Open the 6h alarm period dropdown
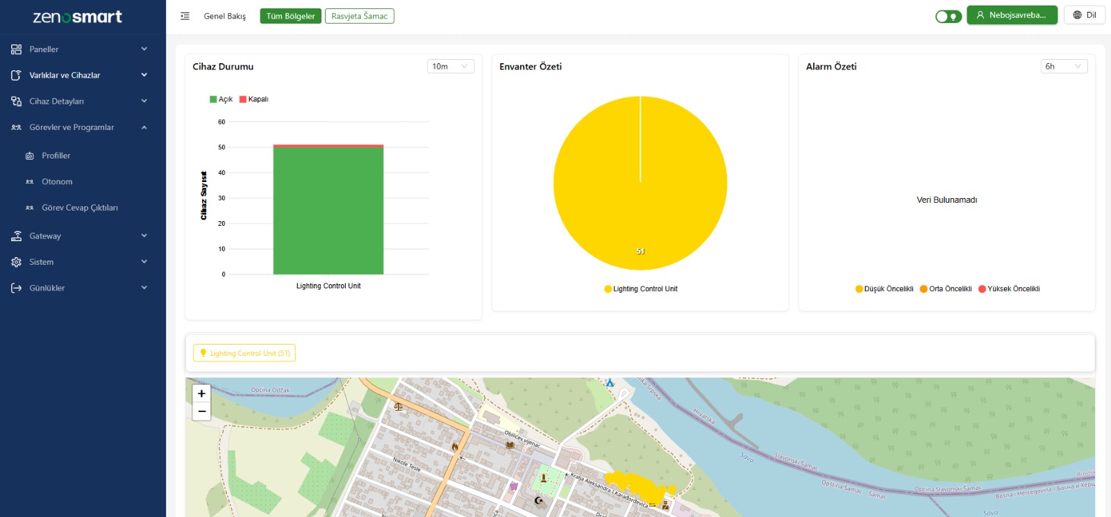 pyautogui.click(x=1063, y=66)
